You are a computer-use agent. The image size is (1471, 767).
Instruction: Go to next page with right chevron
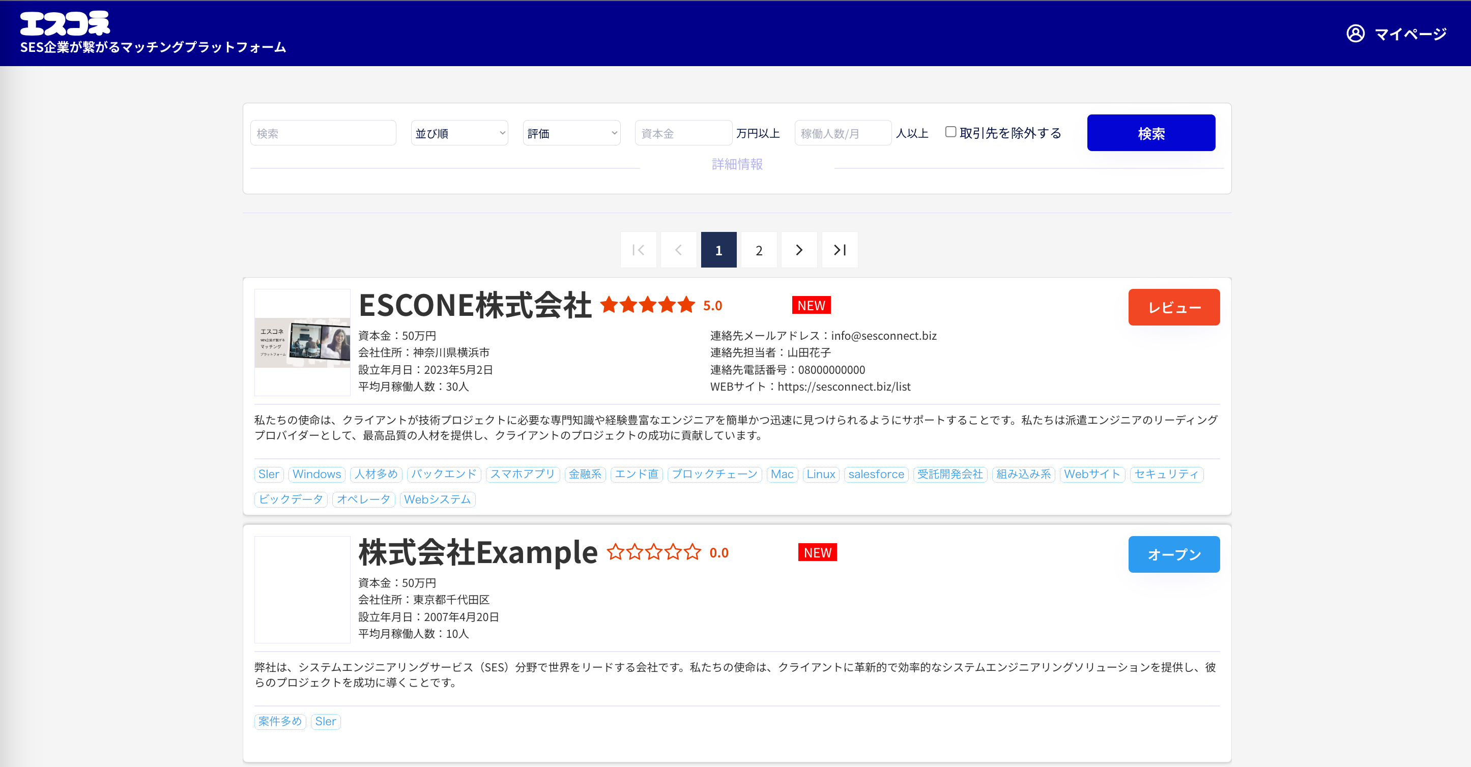click(x=799, y=250)
